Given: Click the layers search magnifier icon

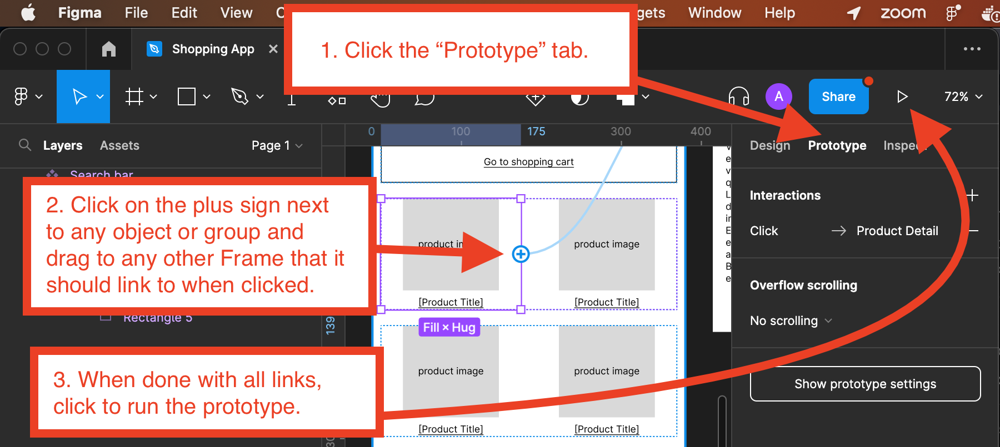Looking at the screenshot, I should tap(24, 145).
